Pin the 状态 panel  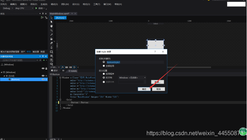43,14
